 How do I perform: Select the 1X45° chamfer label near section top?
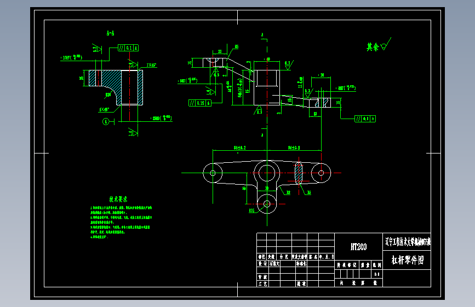pos(151,65)
